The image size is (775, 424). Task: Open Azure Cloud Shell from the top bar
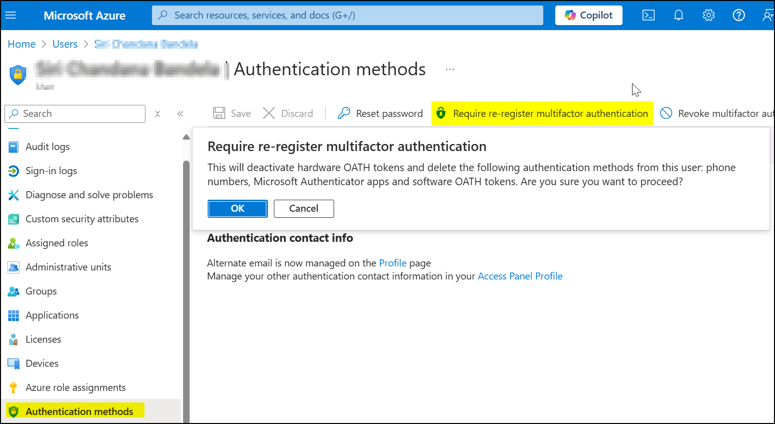coord(648,15)
